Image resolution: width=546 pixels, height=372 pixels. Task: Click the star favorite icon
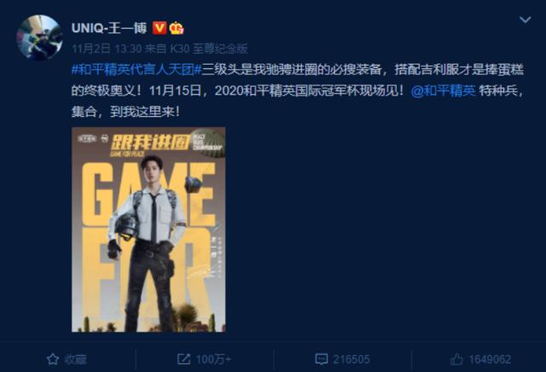pyautogui.click(x=53, y=359)
